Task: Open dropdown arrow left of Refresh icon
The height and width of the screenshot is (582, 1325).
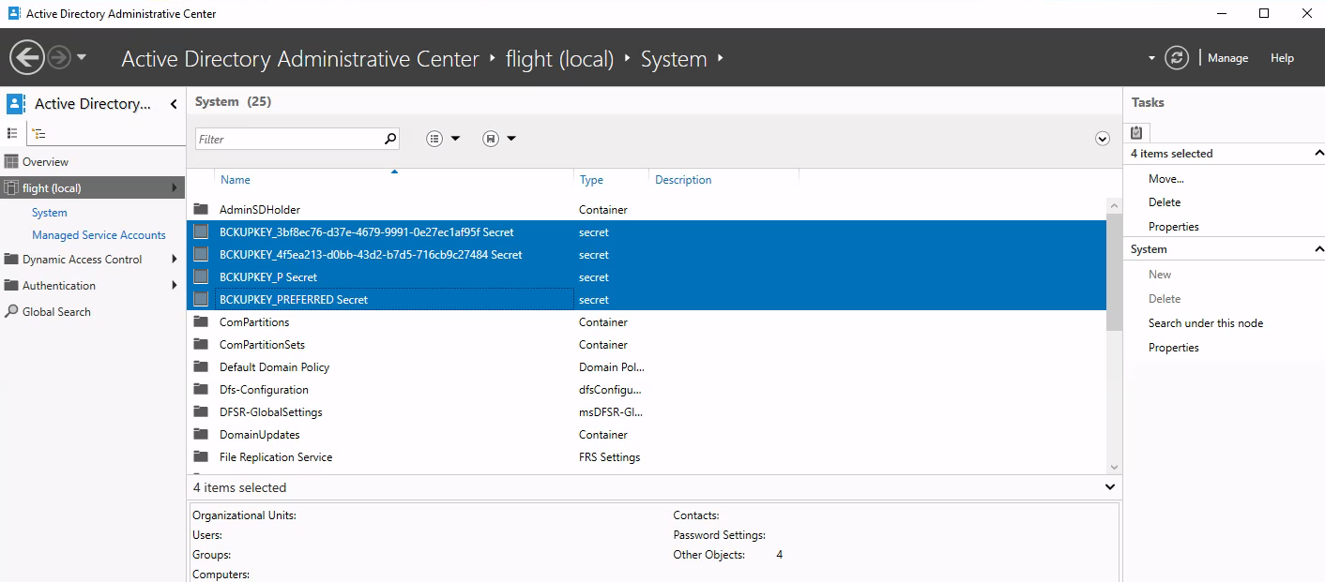Action: point(1151,58)
